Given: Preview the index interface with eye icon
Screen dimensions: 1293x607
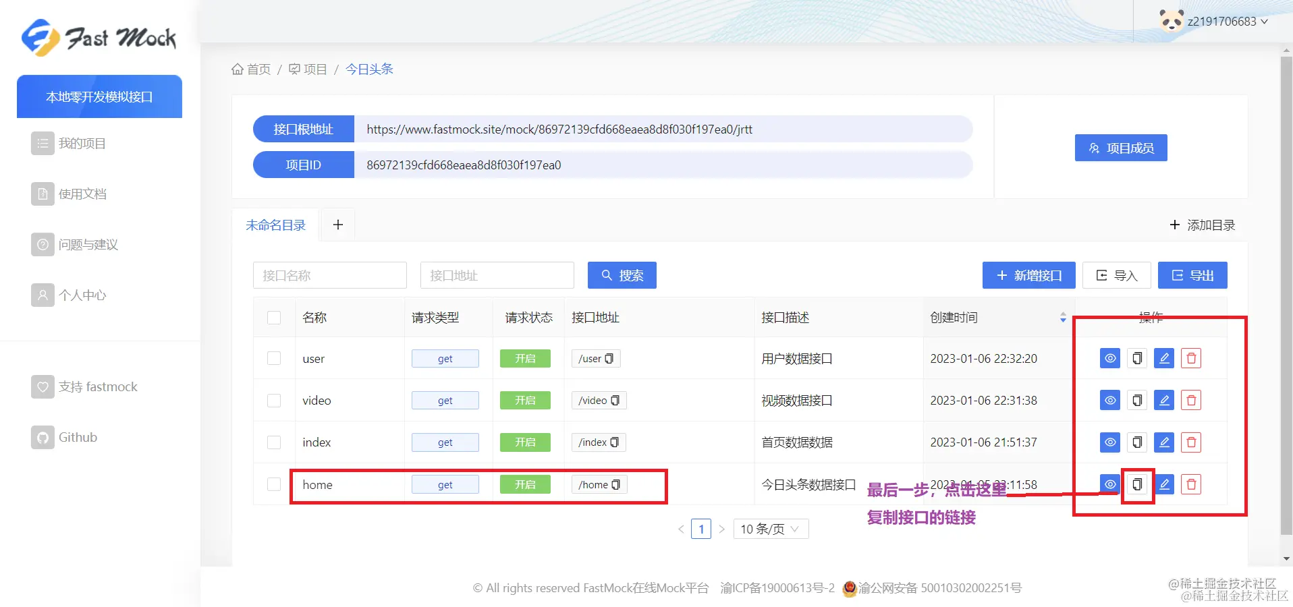Looking at the screenshot, I should click(x=1109, y=442).
